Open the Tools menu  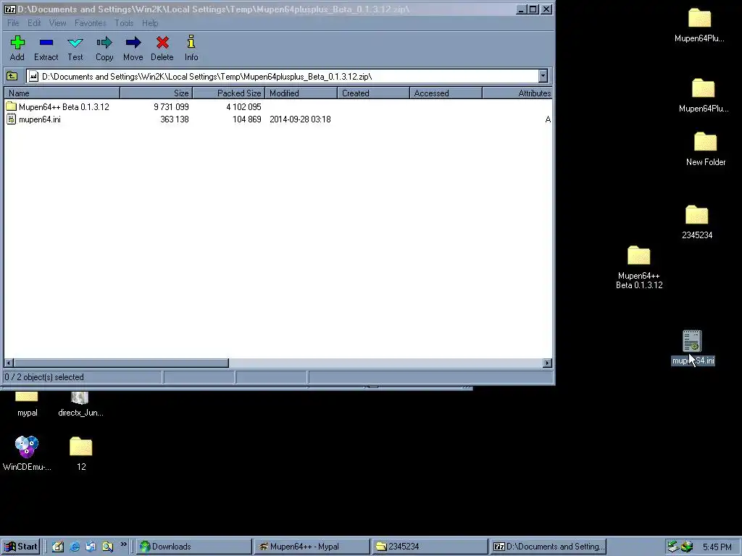(x=124, y=22)
